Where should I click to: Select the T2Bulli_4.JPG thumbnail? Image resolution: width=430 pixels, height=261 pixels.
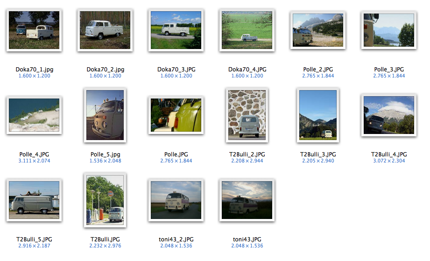389,115
